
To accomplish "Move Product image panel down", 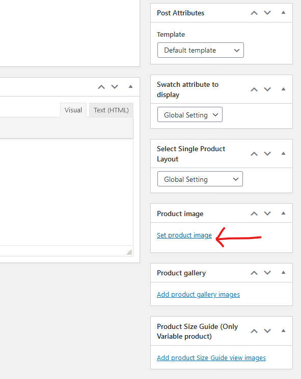I will click(x=267, y=214).
